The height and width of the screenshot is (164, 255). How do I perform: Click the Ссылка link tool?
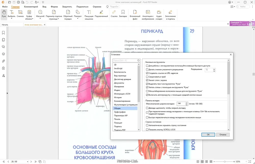pos(114,14)
